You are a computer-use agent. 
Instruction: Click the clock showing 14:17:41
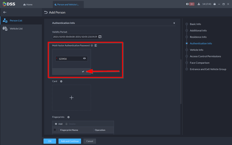(207, 4)
